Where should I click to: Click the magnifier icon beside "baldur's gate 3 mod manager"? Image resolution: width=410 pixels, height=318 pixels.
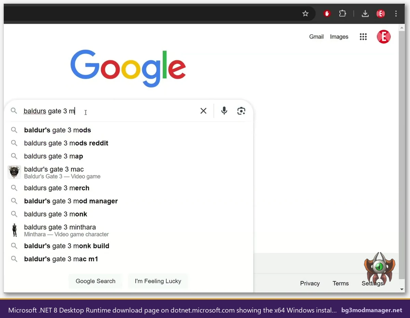pos(14,201)
